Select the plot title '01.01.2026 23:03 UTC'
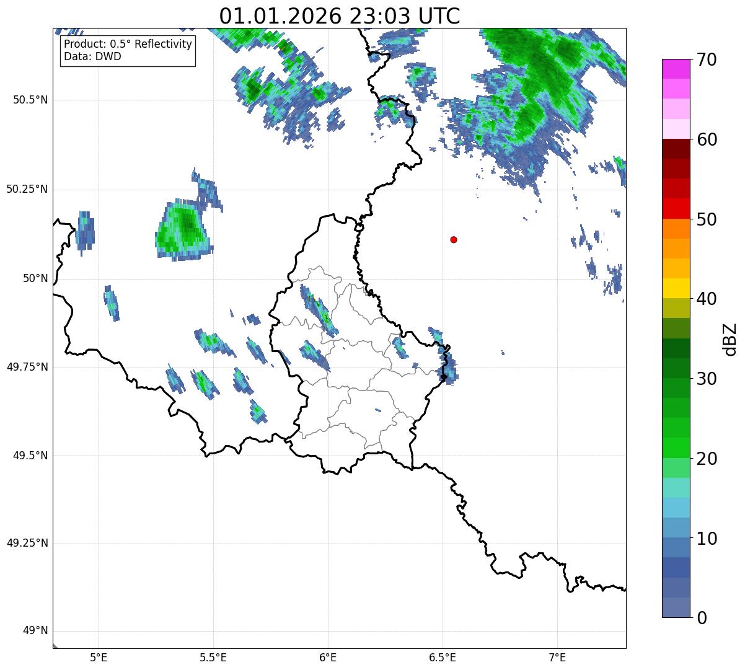 tap(340, 15)
